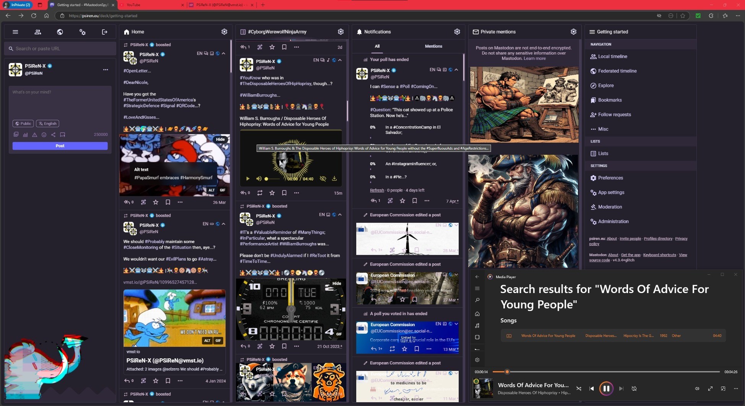Image resolution: width=745 pixels, height=406 pixels.
Task: Open the emoji picker in the composer
Action: tap(44, 134)
